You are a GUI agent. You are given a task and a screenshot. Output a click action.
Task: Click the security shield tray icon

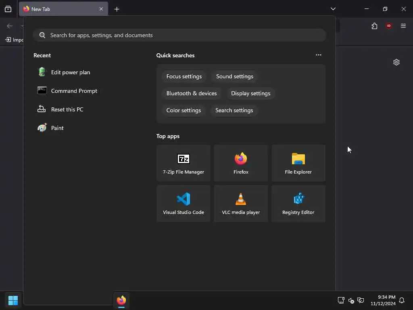tap(361, 300)
